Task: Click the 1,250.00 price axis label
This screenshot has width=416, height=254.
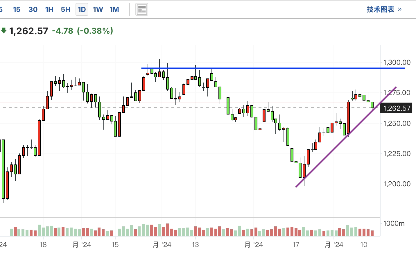Action: (x=397, y=123)
